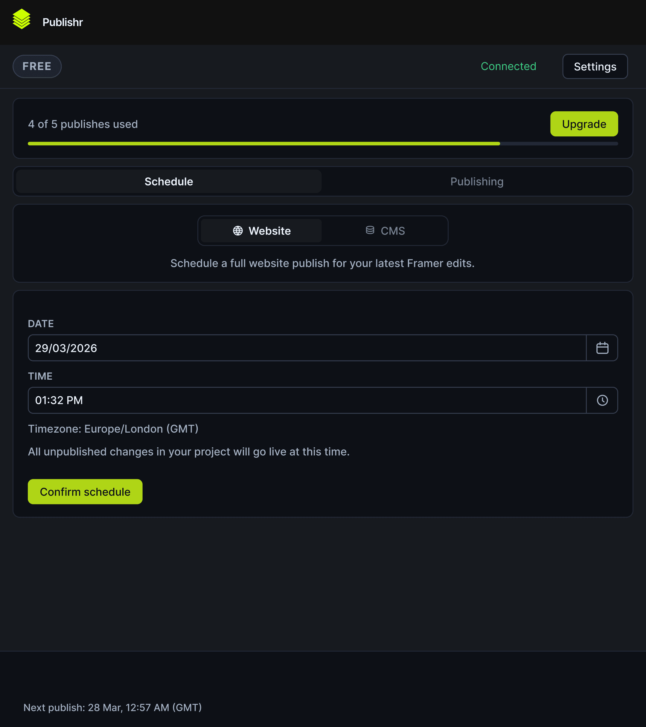646x727 pixels.
Task: Click the Publishr app title text
Action: (63, 22)
